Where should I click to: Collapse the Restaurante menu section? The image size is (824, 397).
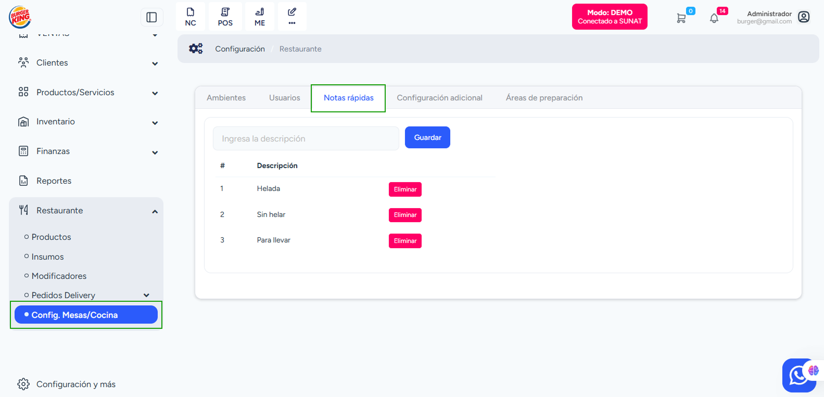tap(155, 211)
